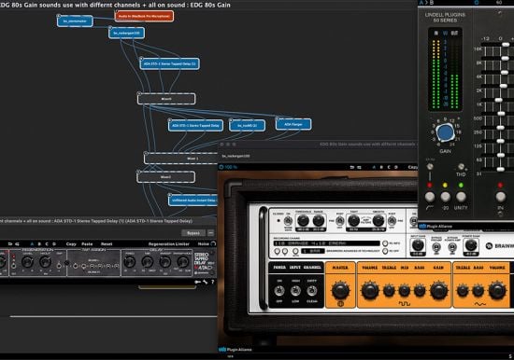Open the wrench settings icon on delay plugin
514x360 pixels.
pos(206,282)
